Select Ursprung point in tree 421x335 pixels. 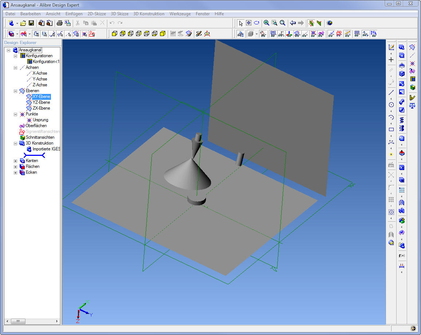point(40,120)
